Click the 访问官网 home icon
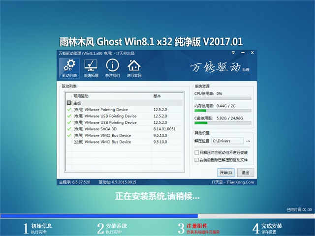Screen dimensions: 315x236 134,68
